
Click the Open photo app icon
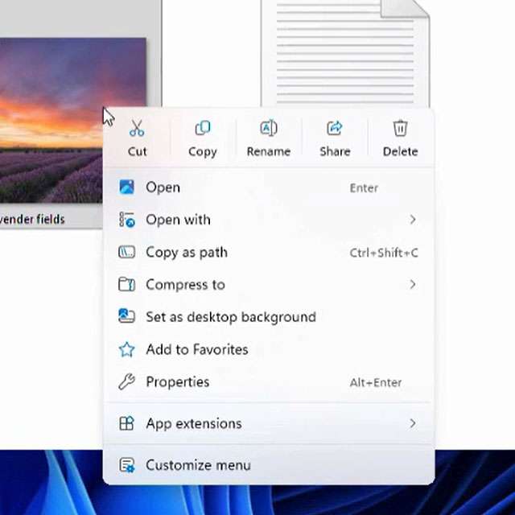(126, 187)
